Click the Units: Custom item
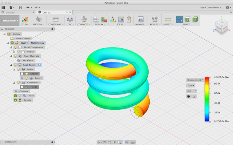The width and height of the screenshot is (233, 145). [x=23, y=39]
